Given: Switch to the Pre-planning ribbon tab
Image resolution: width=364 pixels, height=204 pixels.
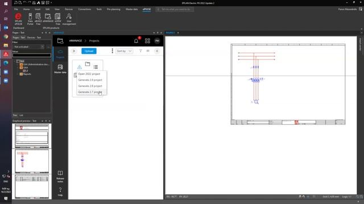Looking at the screenshot, I should click(x=114, y=9).
